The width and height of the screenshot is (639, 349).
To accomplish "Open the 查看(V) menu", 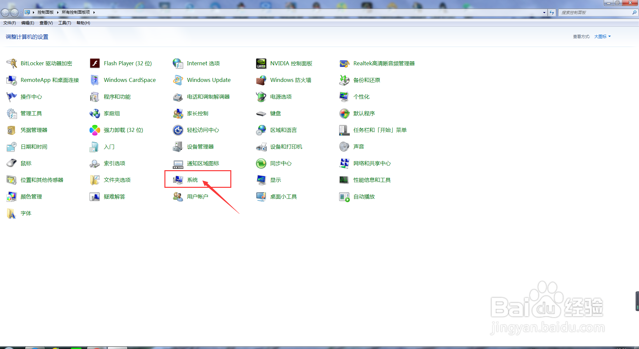I will (x=46, y=23).
